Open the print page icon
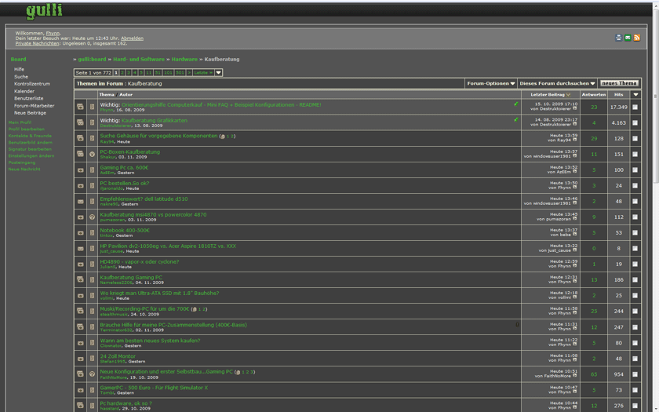This screenshot has width=659, height=412. click(x=618, y=38)
